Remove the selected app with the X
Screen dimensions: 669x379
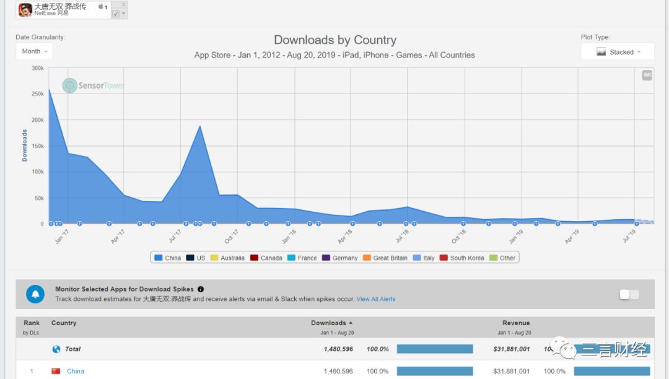click(123, 4)
